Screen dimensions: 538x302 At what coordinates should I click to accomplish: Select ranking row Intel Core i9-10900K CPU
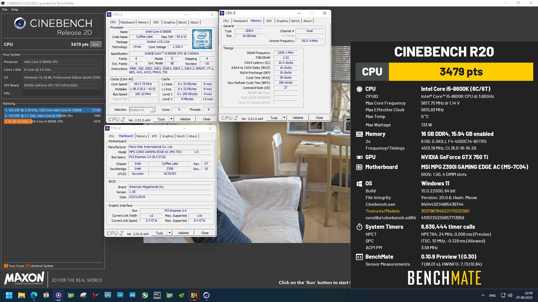pos(52,116)
